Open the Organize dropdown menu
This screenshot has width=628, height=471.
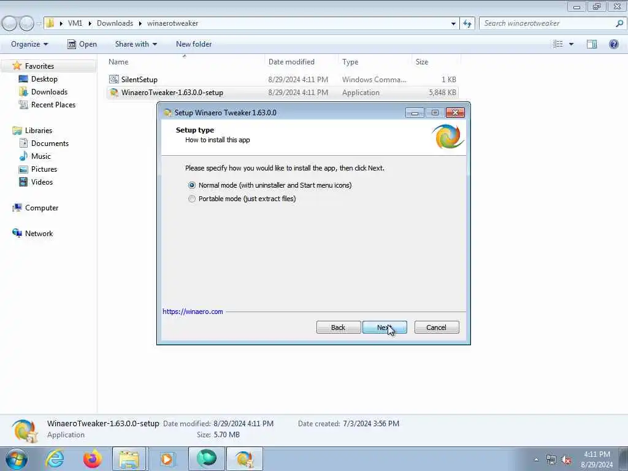(29, 44)
